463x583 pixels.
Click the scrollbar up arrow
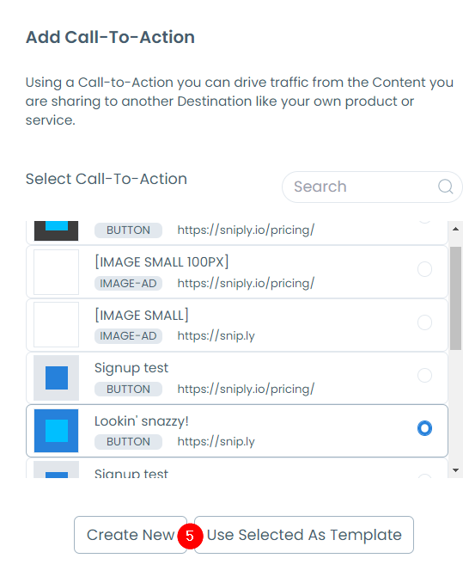[455, 229]
